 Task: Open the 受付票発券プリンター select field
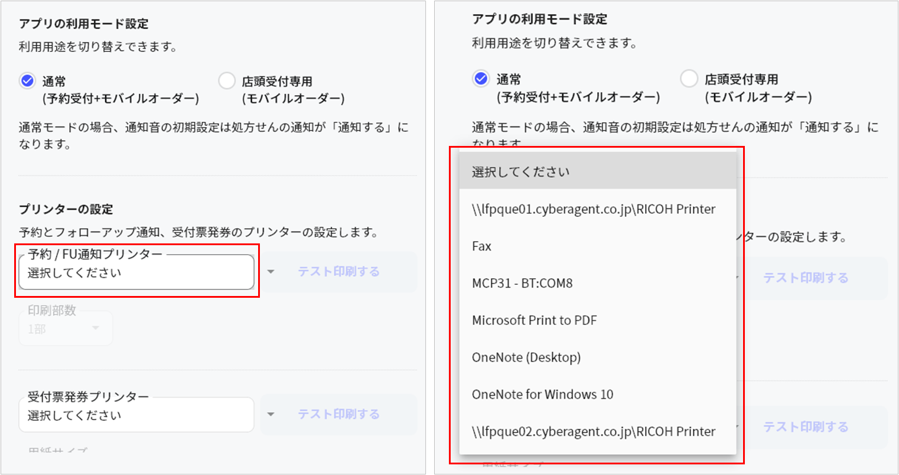tap(136, 415)
